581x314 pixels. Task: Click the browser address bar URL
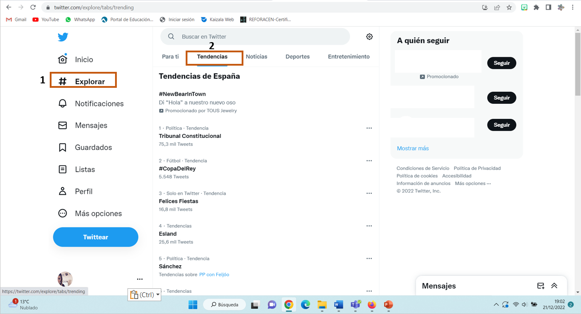(x=94, y=8)
